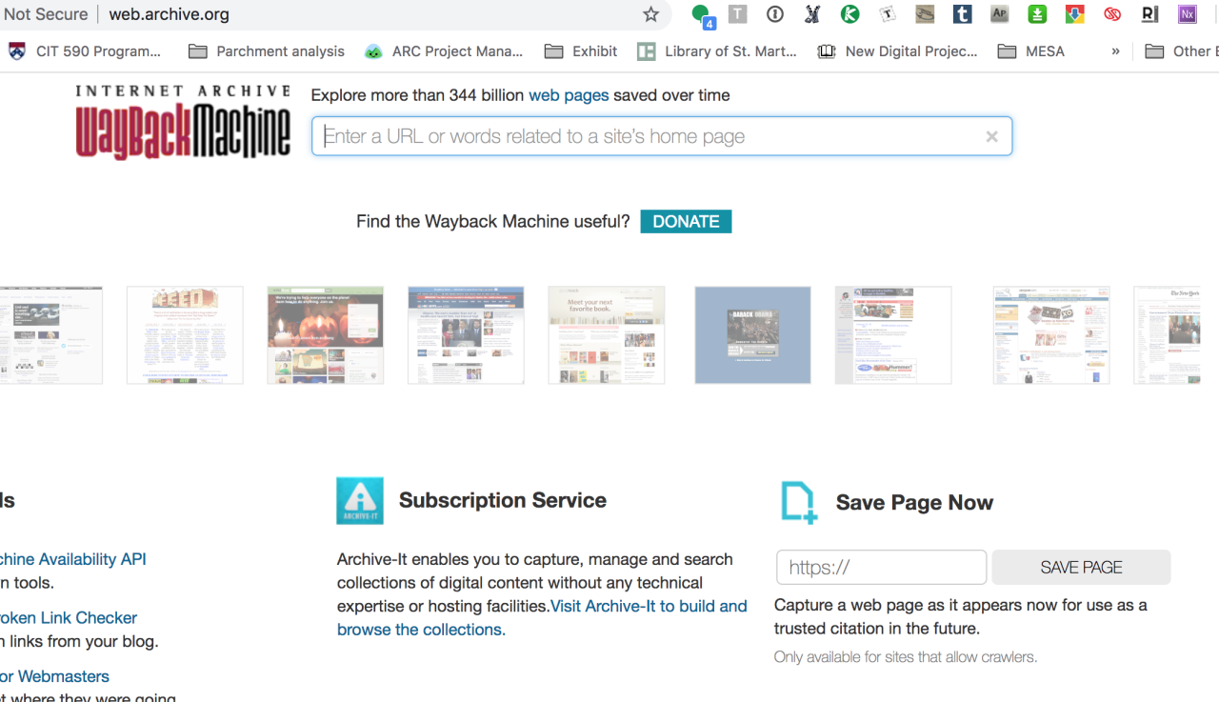Click the multicolor blue-arrow download extension

coord(1074,14)
